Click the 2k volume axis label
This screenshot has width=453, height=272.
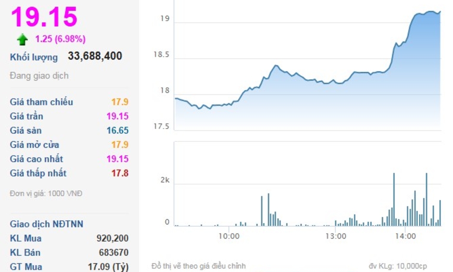165,180
